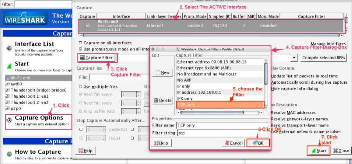Click the Filter name input field
The image size is (352, 164).
coord(222,125)
